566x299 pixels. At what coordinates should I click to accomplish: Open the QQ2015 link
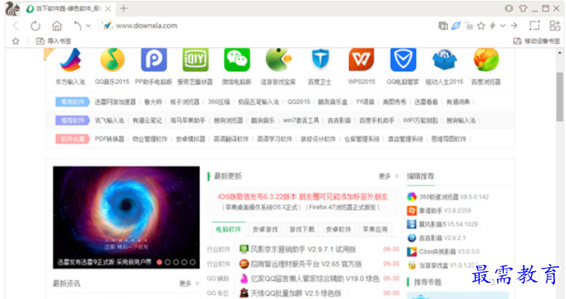coord(299,102)
